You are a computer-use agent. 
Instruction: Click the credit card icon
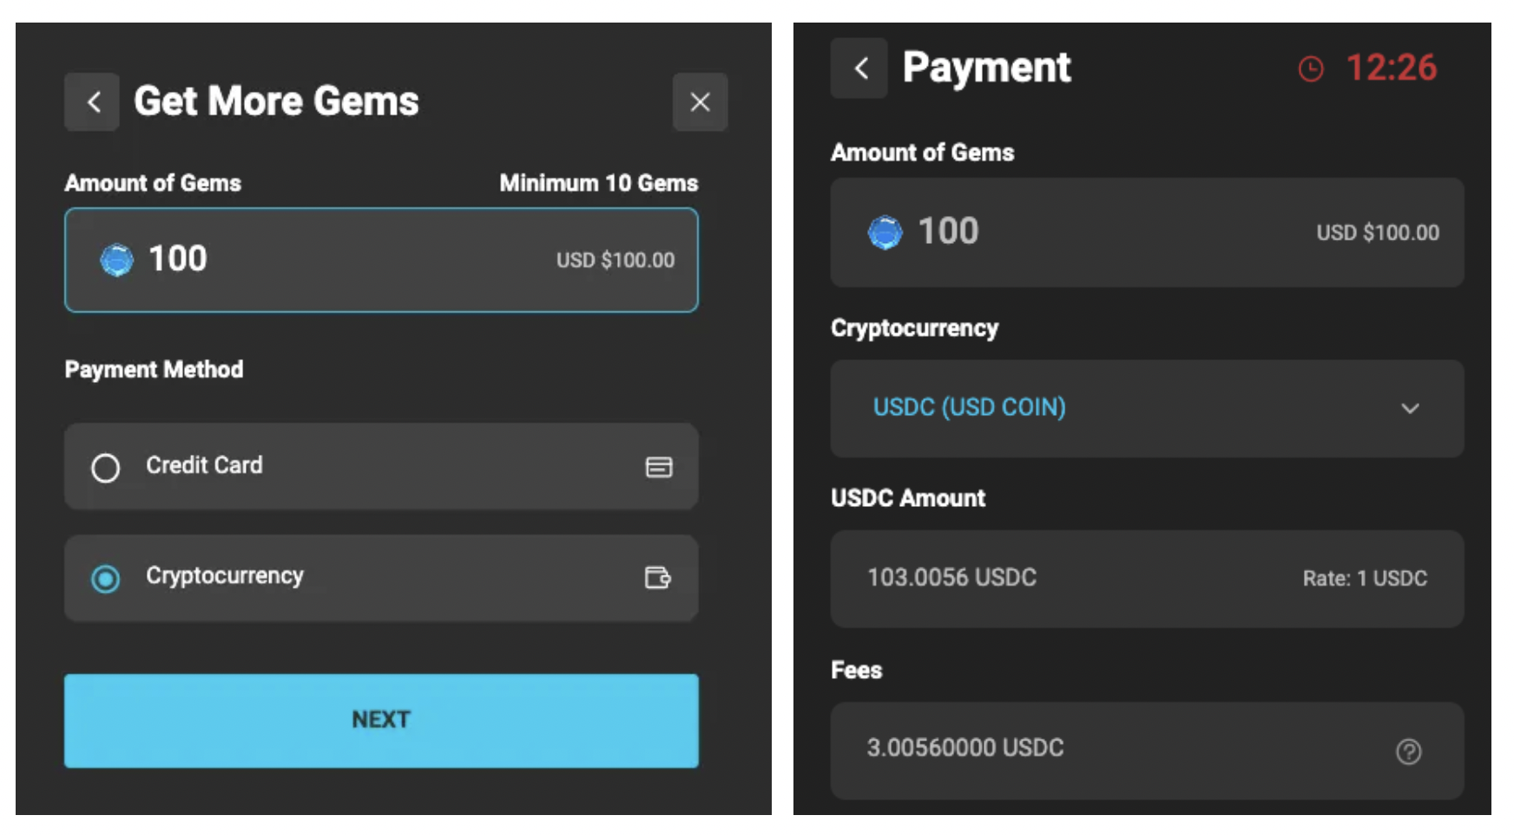tap(659, 467)
